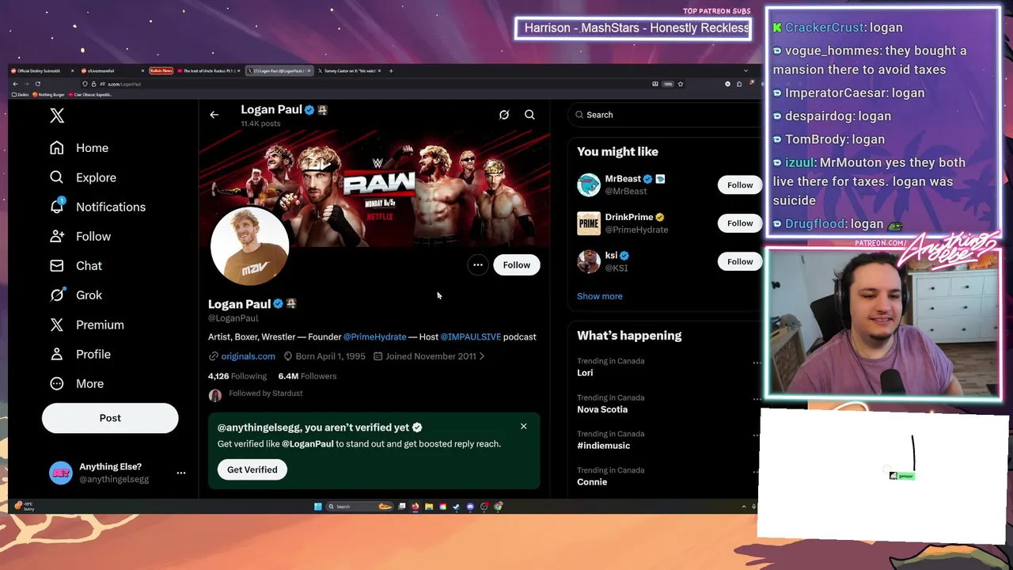1013x570 pixels.
Task: Switch to Tommy Castor on X tab
Action: [x=348, y=70]
